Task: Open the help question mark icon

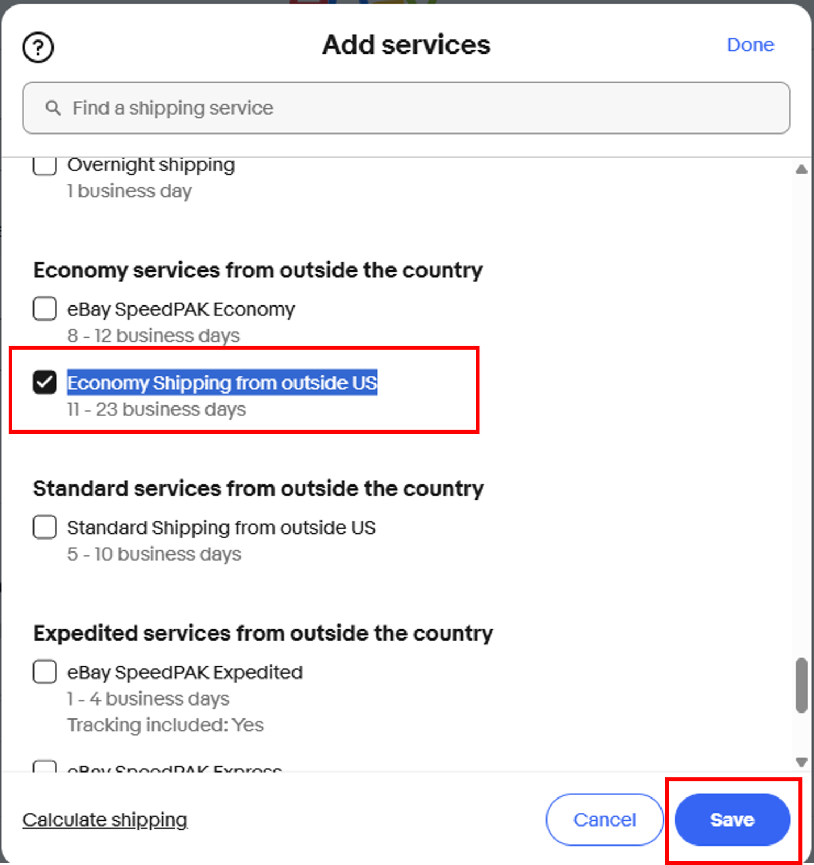Action: (38, 48)
